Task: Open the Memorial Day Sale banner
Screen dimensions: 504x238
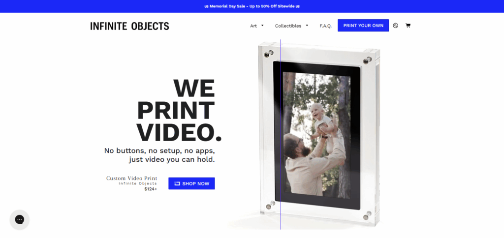Action: (x=252, y=6)
